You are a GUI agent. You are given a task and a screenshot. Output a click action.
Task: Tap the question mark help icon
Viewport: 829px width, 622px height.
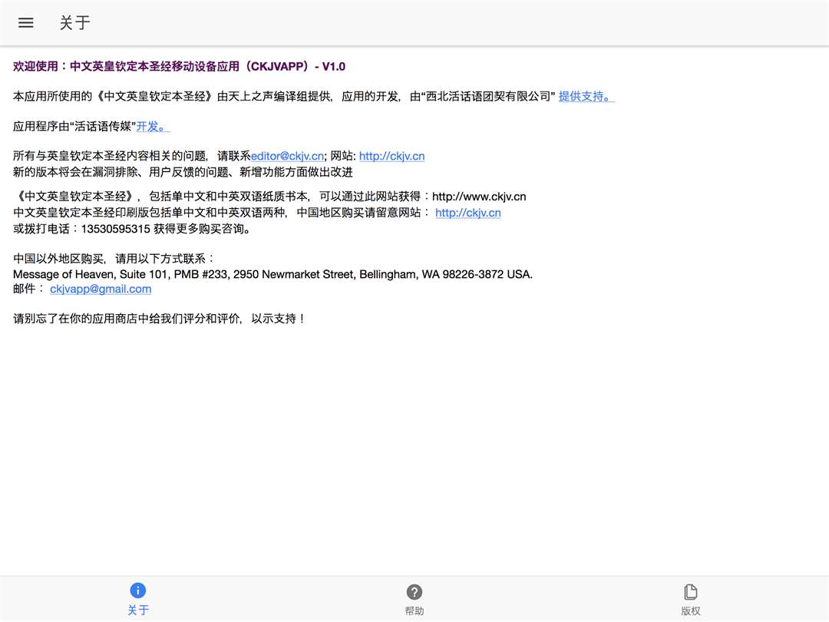(x=414, y=592)
